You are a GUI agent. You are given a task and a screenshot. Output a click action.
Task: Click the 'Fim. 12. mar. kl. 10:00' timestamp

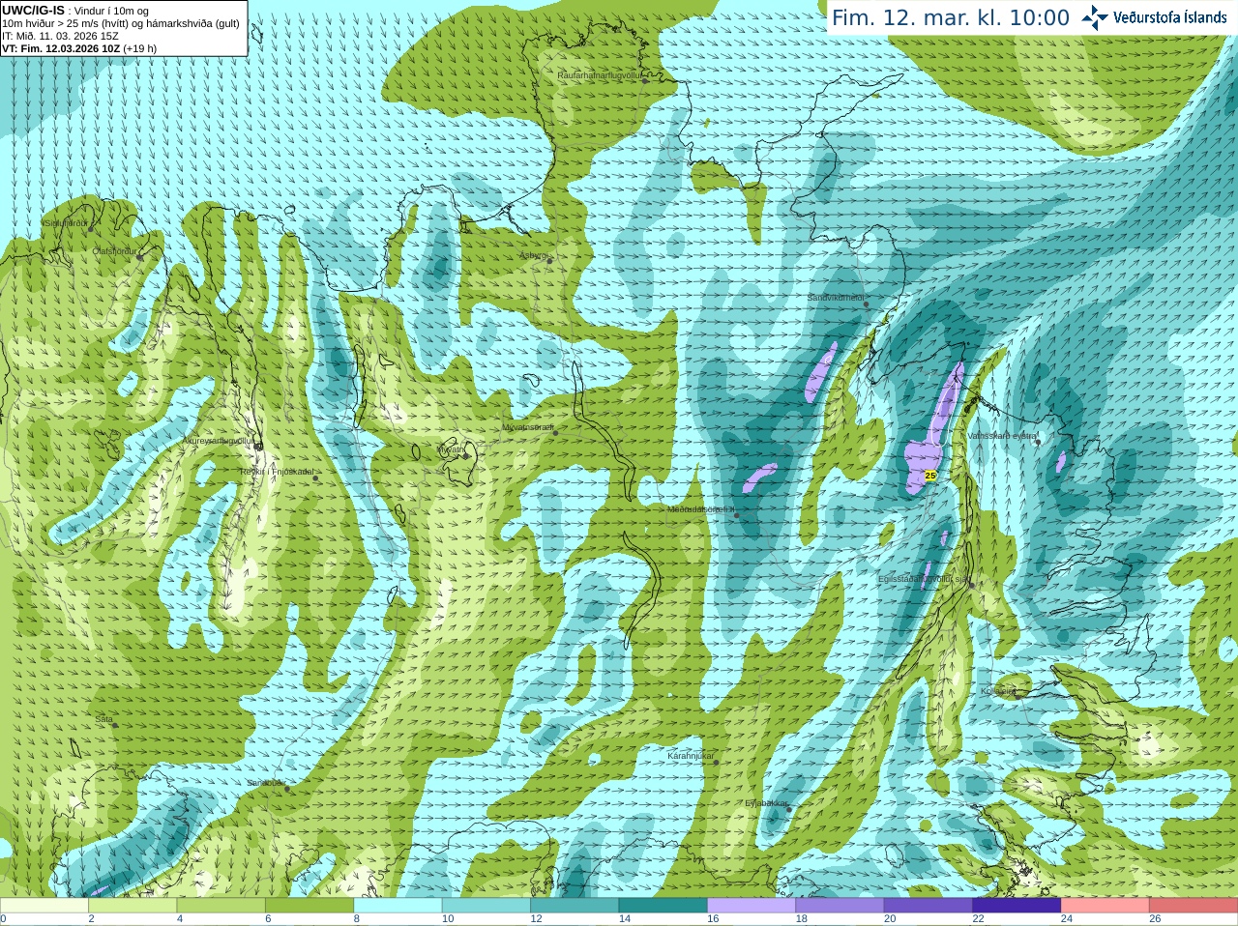point(951,17)
